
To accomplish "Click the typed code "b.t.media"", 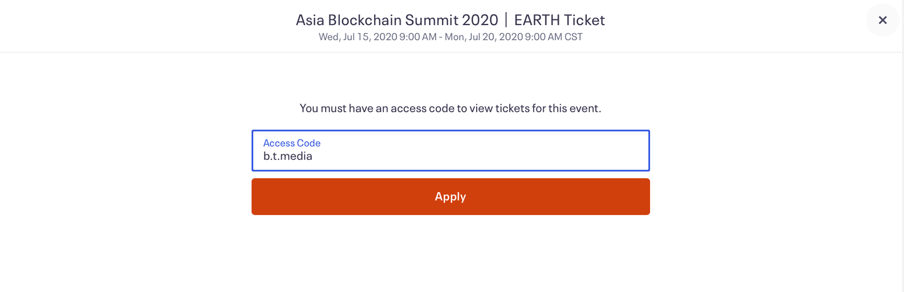I will pos(288,156).
